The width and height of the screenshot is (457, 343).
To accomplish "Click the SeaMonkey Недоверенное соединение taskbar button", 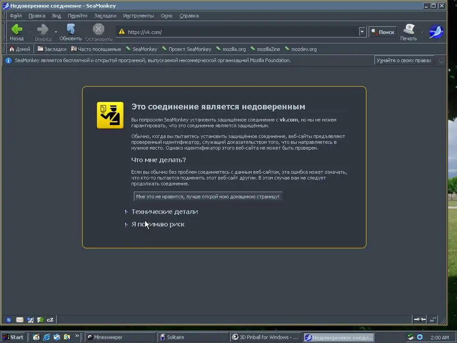I will pos(339,338).
